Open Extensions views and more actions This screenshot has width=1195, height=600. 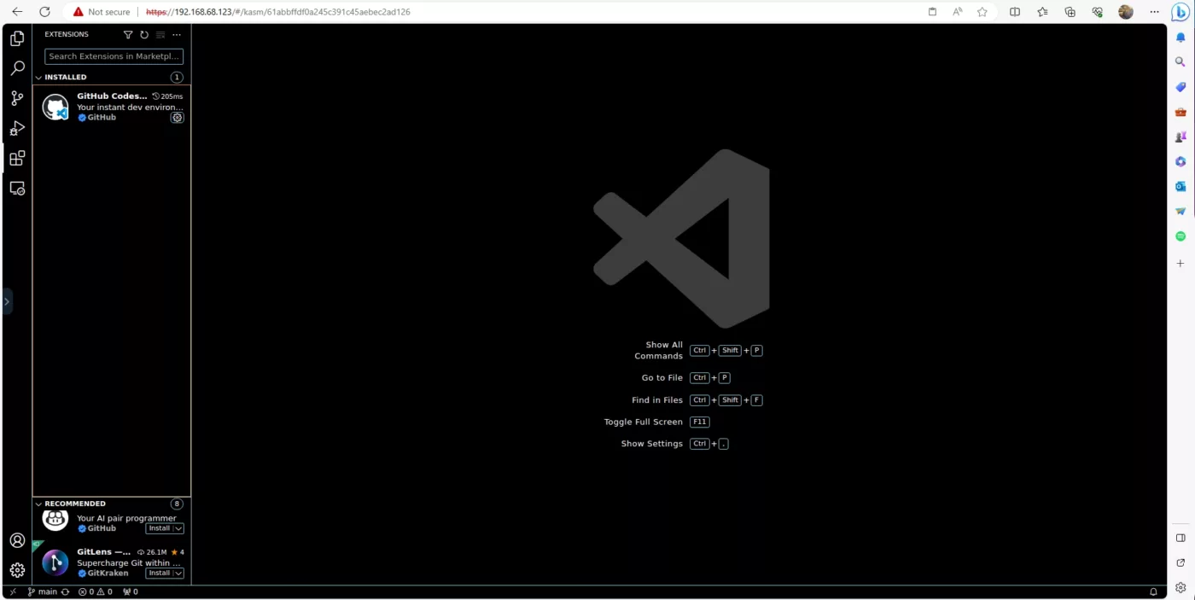(177, 35)
